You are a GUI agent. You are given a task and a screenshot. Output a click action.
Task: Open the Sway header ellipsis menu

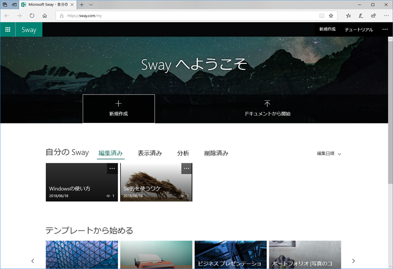click(385, 30)
